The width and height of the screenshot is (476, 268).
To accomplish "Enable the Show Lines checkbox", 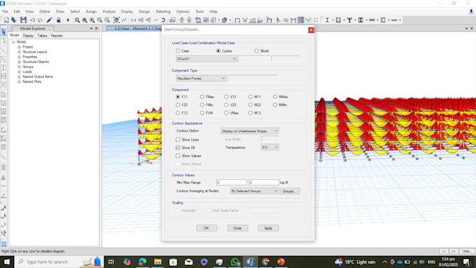I will [x=178, y=140].
